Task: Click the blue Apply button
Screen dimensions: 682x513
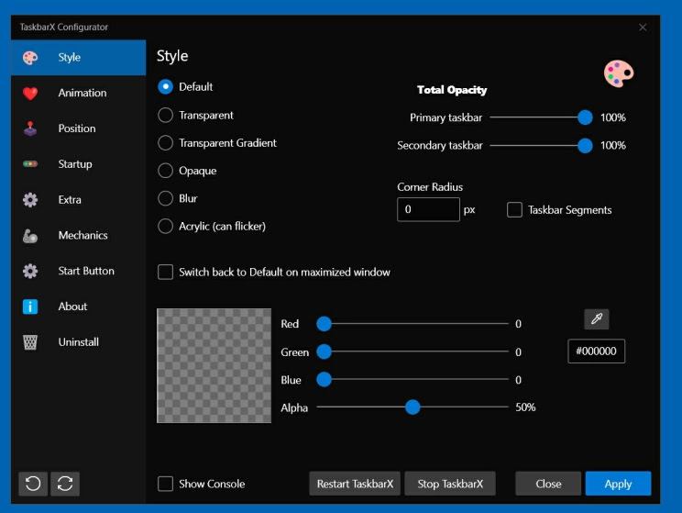Action: [x=618, y=484]
